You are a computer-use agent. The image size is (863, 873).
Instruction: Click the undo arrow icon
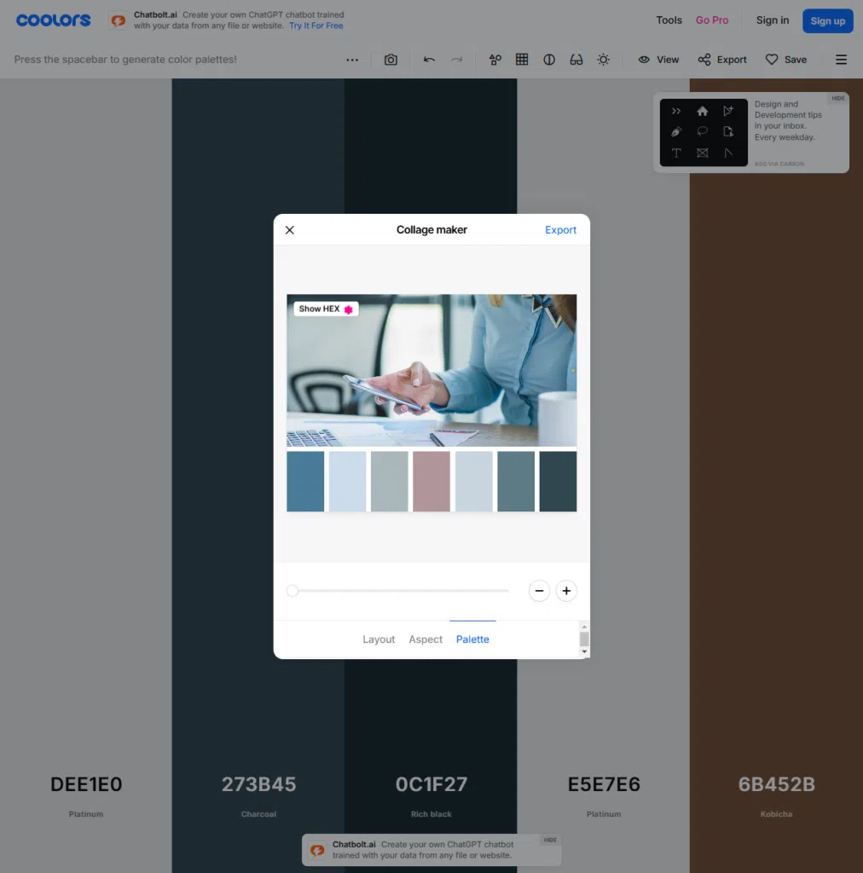pos(429,60)
